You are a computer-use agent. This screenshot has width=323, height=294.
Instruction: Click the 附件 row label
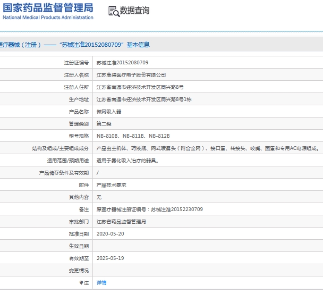point(84,185)
